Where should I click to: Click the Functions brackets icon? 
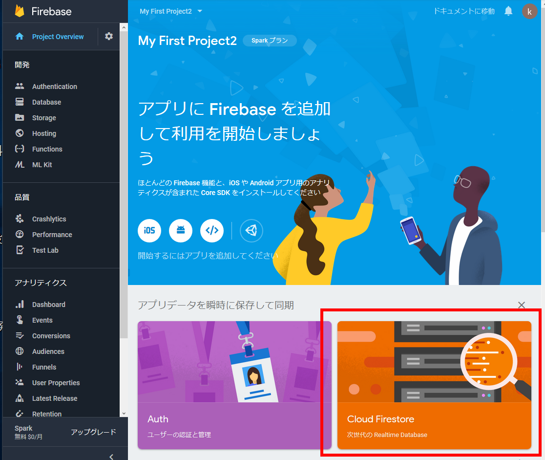click(x=20, y=149)
